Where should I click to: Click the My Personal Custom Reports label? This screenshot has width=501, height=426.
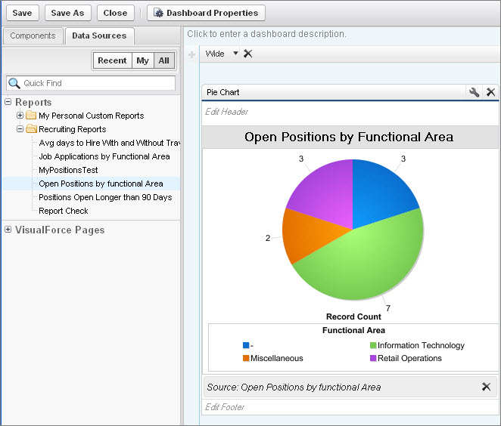click(92, 116)
